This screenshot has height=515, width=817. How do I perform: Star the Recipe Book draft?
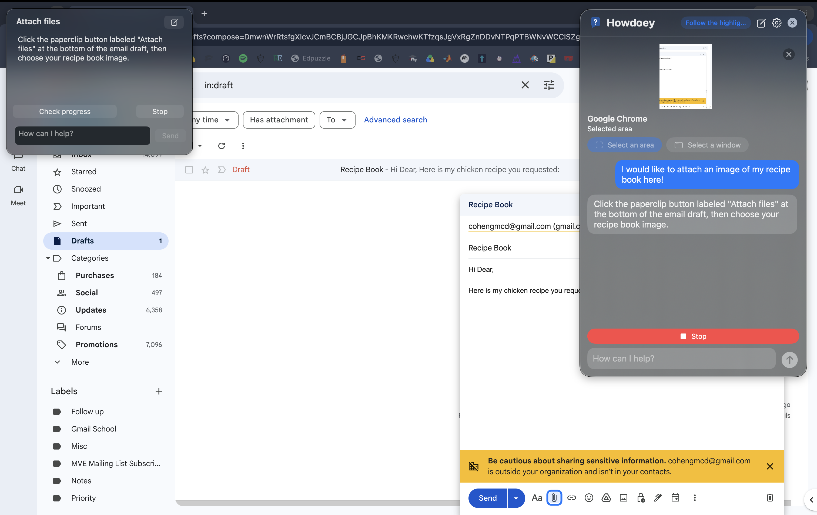205,170
